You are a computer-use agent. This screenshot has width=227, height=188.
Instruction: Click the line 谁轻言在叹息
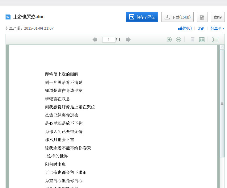(57, 99)
